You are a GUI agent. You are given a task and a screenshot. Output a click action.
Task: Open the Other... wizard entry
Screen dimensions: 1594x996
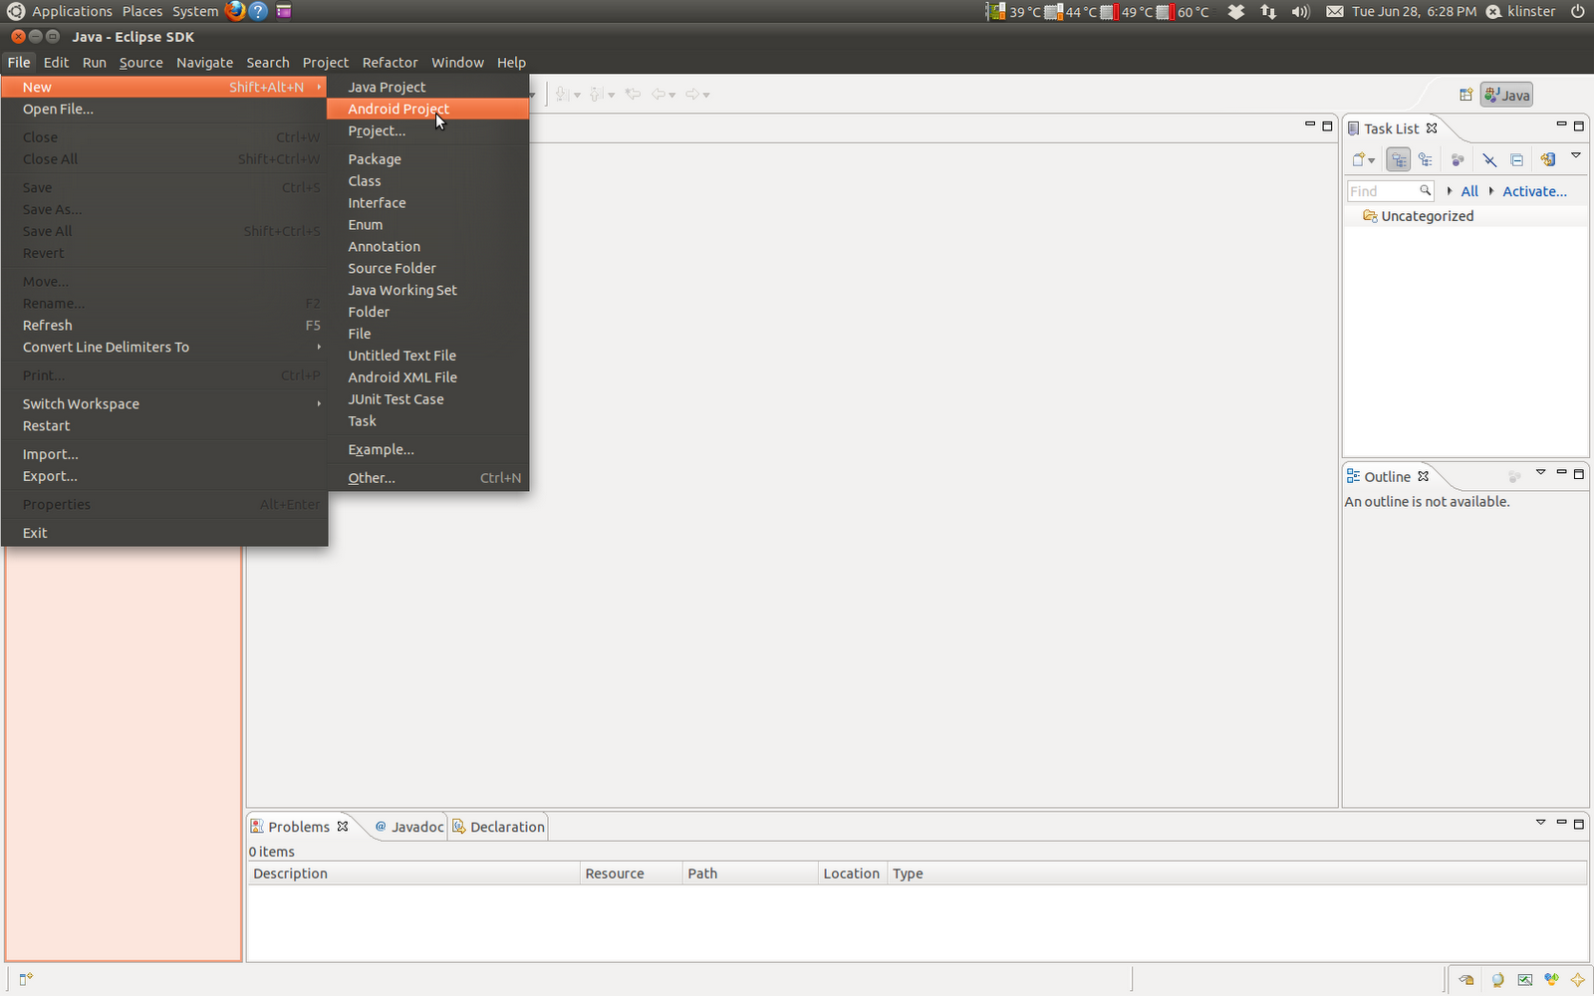click(x=427, y=478)
